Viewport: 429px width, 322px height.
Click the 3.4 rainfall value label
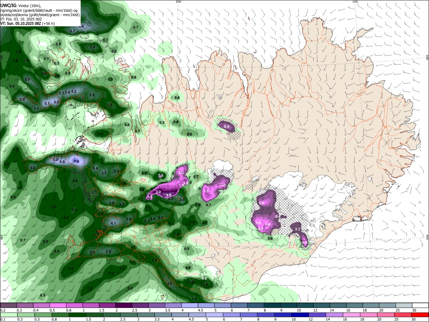coord(95,168)
